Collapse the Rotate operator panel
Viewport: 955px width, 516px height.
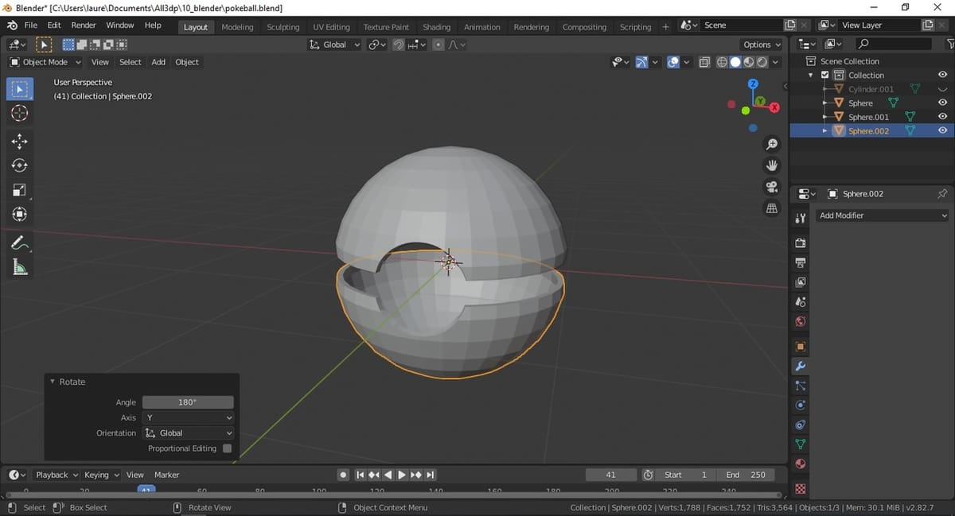(x=53, y=382)
